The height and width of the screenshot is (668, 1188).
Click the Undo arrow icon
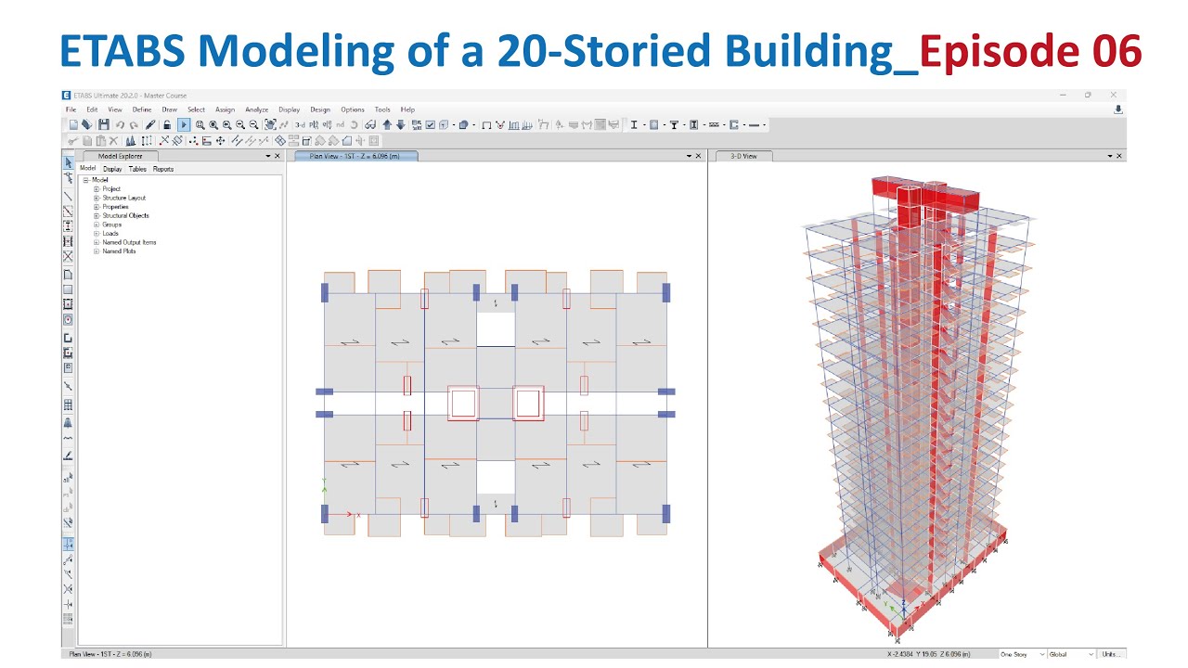(121, 124)
